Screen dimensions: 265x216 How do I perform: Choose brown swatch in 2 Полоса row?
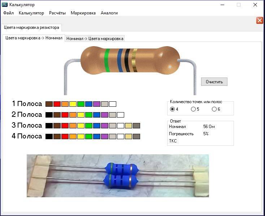pos(57,115)
